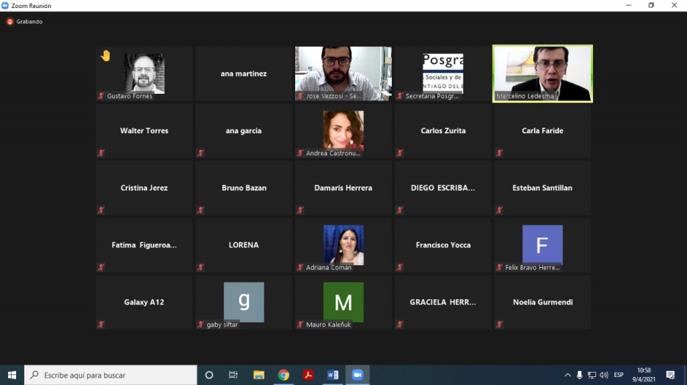Click the 'Walter Torres' participant name
Viewport: 687px width, 385px height.
(144, 131)
